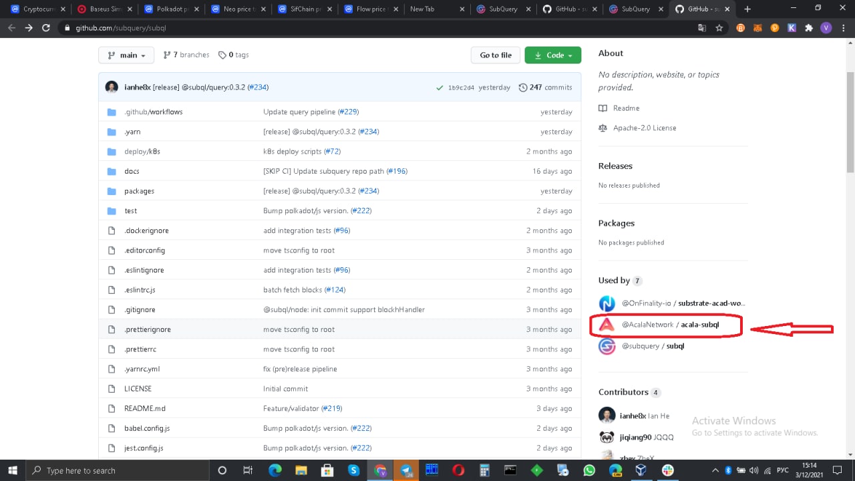This screenshot has height=481, width=855.
Task: Click the green commit status checkmark
Action: click(440, 88)
